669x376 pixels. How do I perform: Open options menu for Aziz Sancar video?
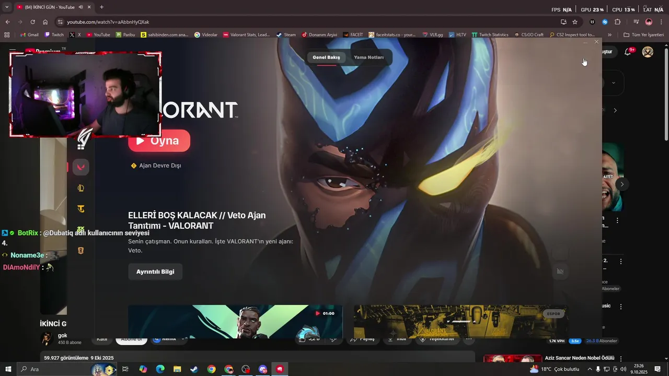[x=621, y=359]
